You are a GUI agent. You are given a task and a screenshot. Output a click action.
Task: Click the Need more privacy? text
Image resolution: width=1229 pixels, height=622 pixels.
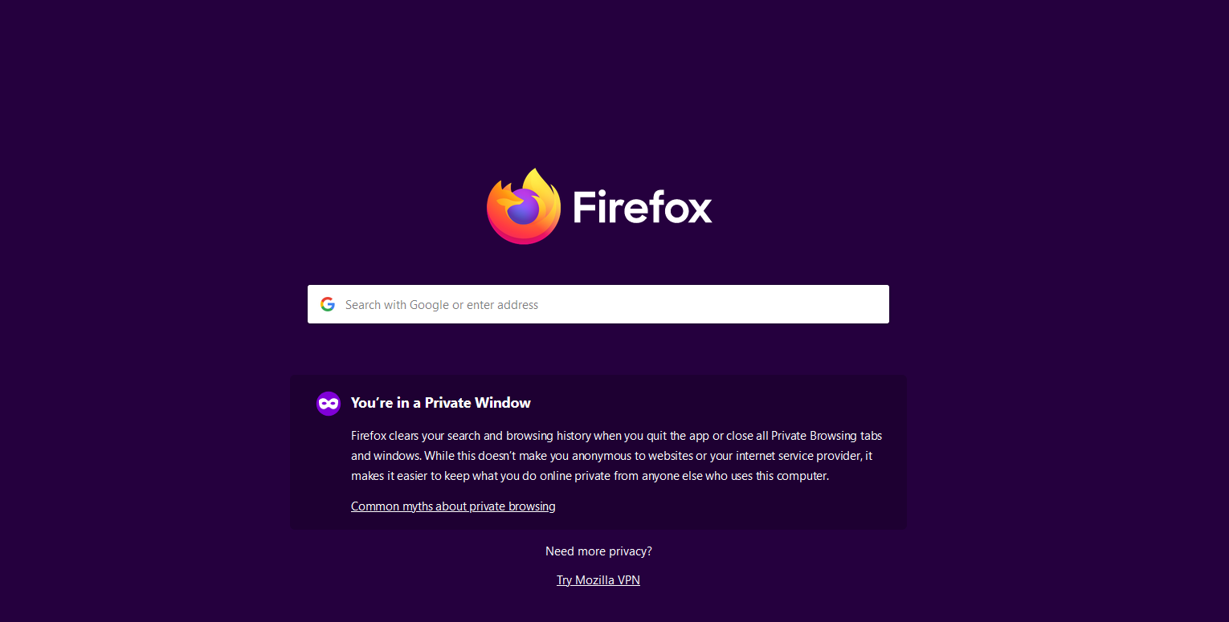click(x=598, y=551)
